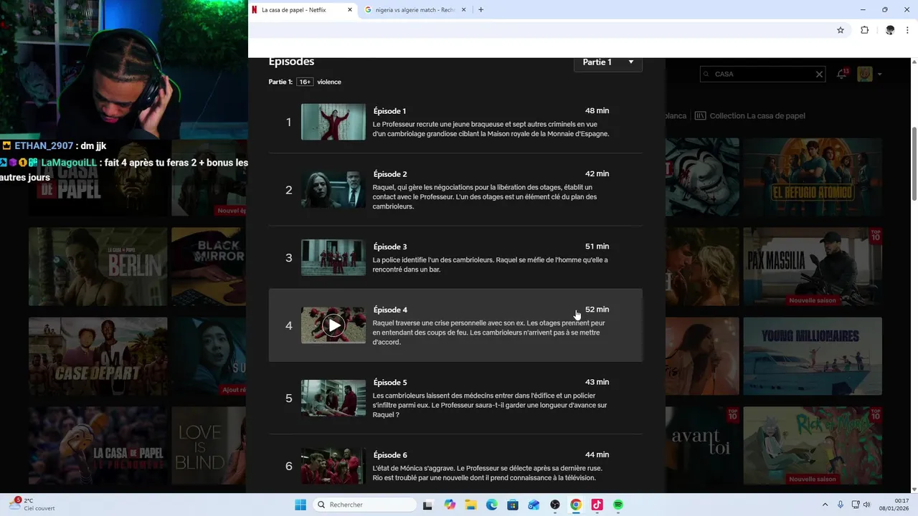This screenshot has height=516, width=918.
Task: Open the Berlin poster
Action: tap(98, 267)
